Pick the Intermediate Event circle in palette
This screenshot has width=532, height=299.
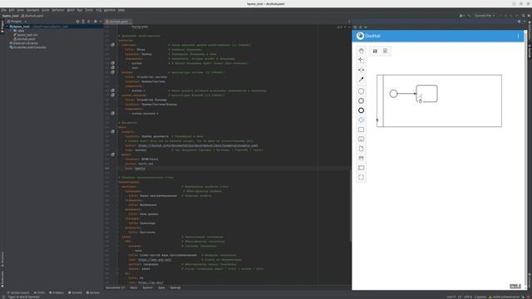(361, 100)
